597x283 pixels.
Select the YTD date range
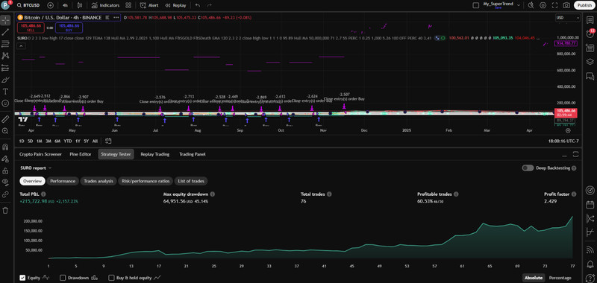(68, 141)
